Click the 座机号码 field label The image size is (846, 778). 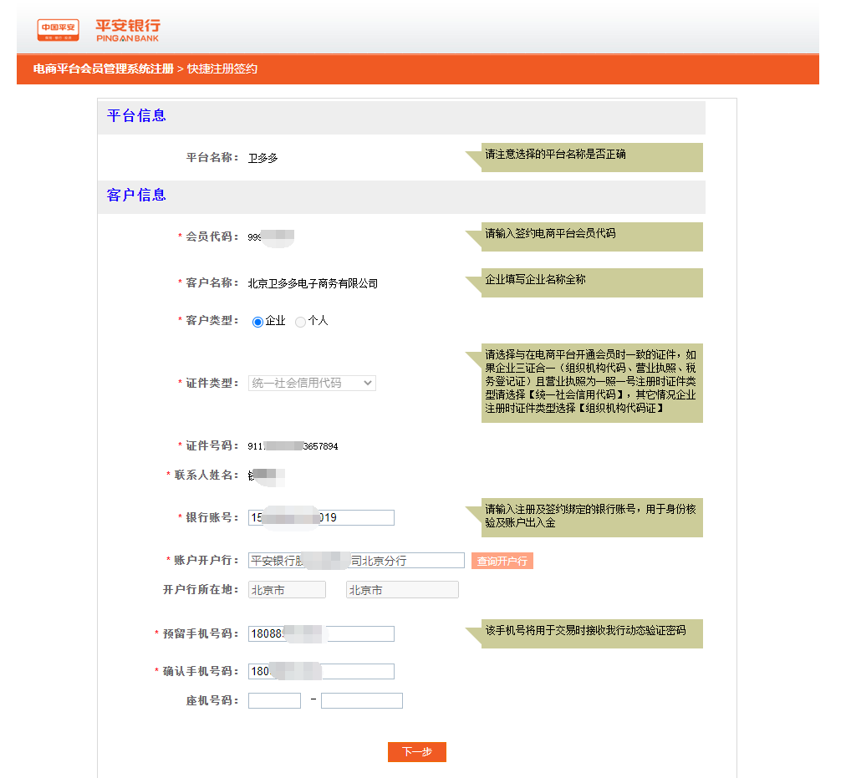pyautogui.click(x=212, y=700)
